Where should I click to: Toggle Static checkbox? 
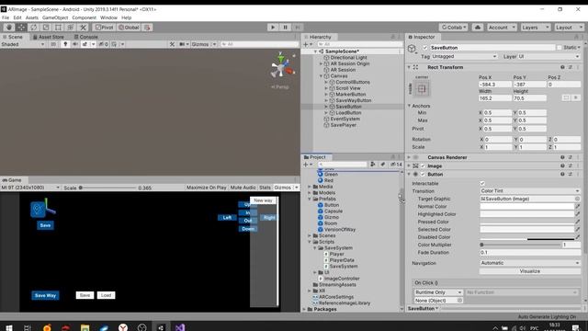point(560,48)
